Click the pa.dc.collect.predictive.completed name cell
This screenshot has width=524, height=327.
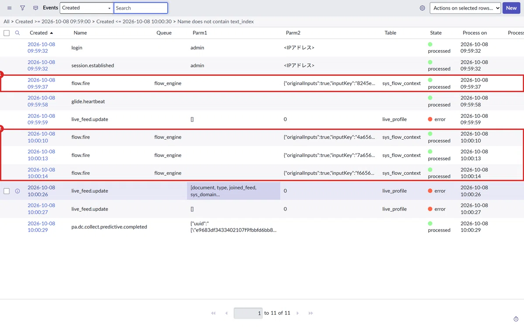[x=109, y=227]
